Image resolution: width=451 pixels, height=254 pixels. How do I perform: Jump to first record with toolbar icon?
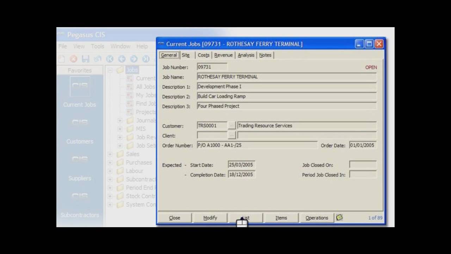pos(110,59)
